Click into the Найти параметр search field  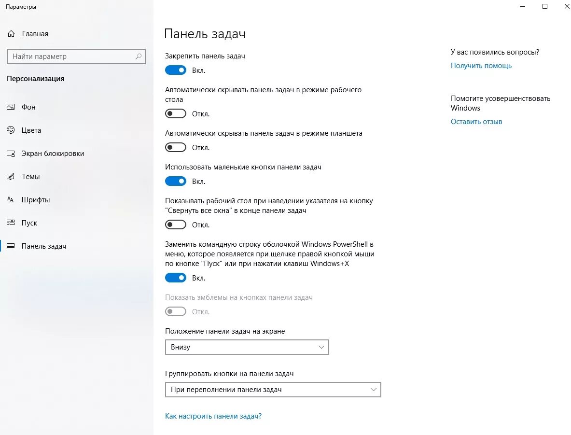(70, 56)
